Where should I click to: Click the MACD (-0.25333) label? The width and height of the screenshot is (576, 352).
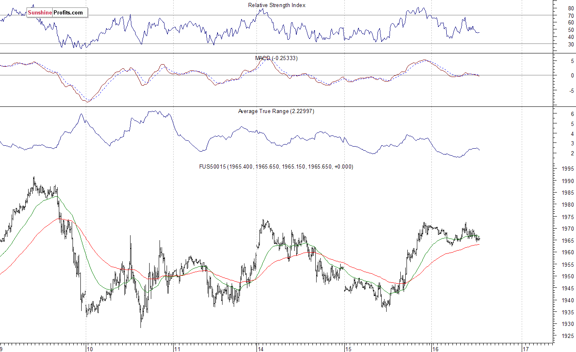[276, 58]
